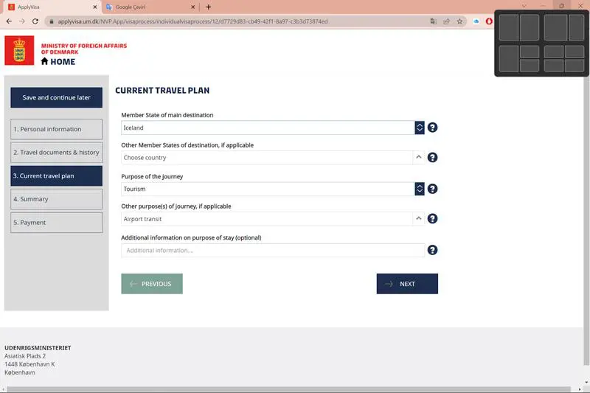Open help for Purpose of the journey

pyautogui.click(x=432, y=189)
